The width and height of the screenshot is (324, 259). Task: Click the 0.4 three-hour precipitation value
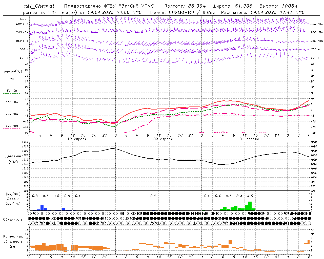pyautogui.click(x=218, y=196)
